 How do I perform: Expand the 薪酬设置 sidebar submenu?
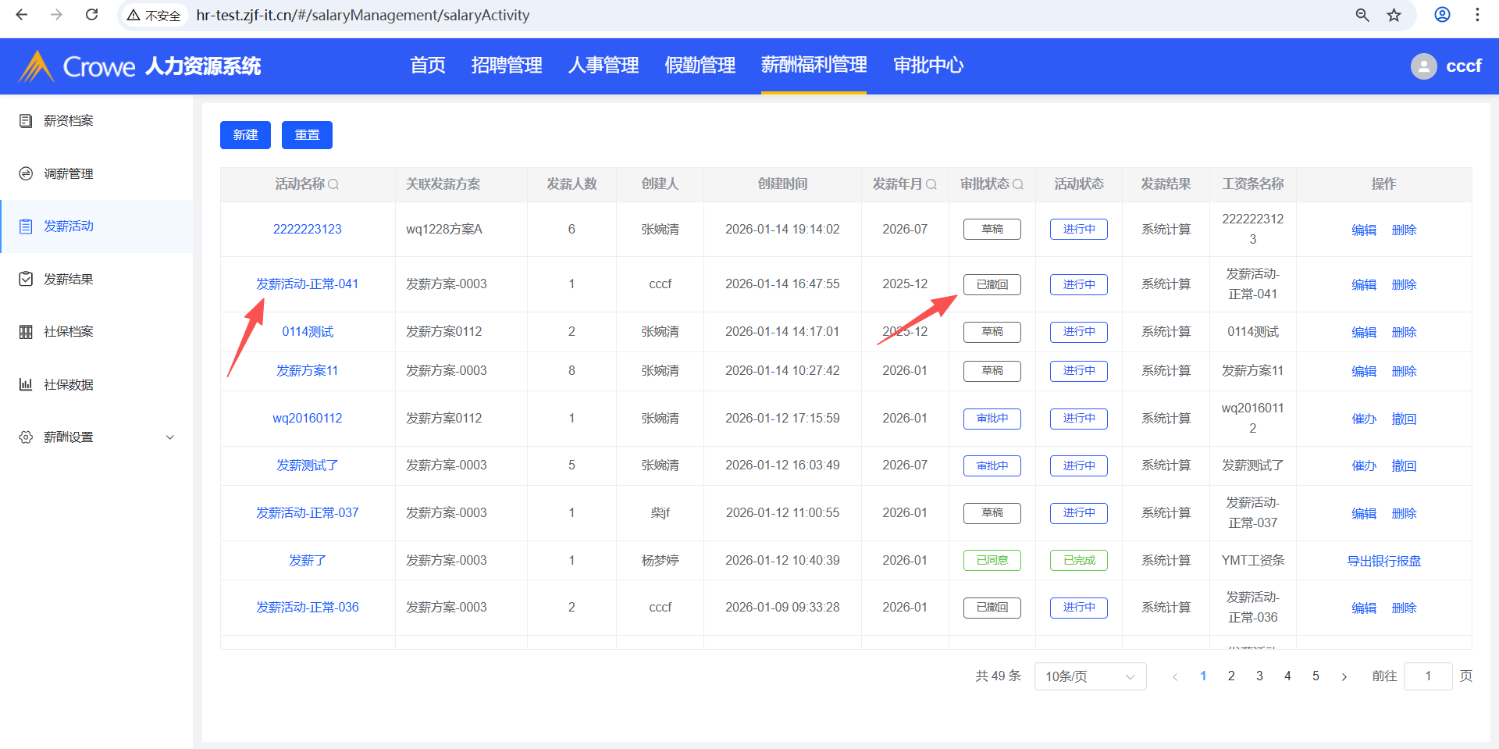pos(169,437)
